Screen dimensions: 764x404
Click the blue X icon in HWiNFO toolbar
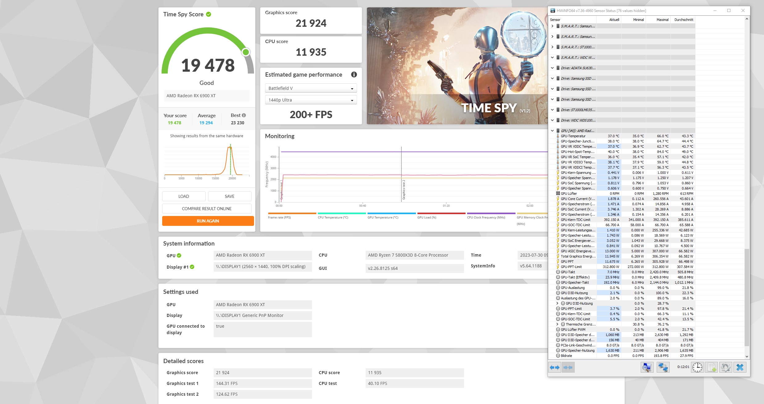coord(740,367)
